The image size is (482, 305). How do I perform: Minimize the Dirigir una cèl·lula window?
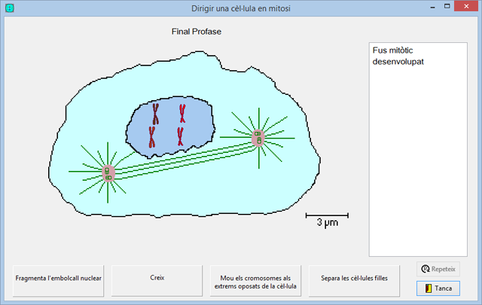click(433, 7)
